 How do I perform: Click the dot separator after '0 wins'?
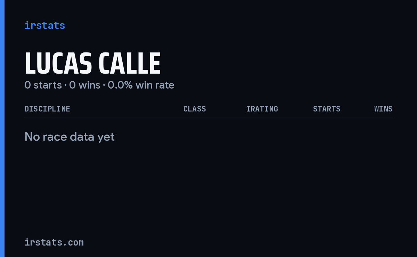pyautogui.click(x=104, y=85)
